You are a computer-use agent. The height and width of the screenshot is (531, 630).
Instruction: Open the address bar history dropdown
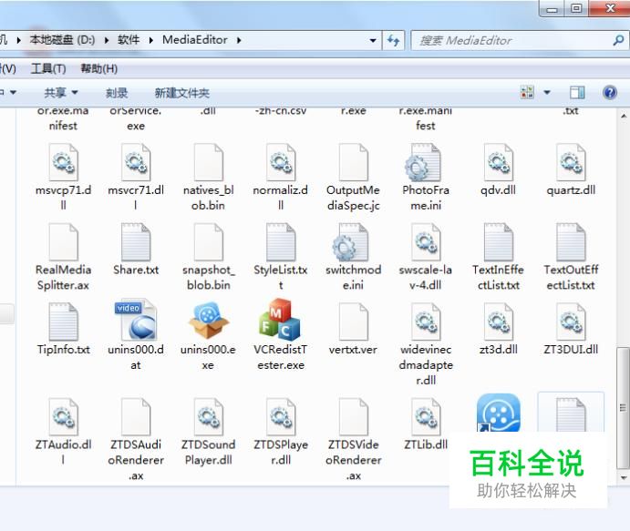click(x=373, y=41)
